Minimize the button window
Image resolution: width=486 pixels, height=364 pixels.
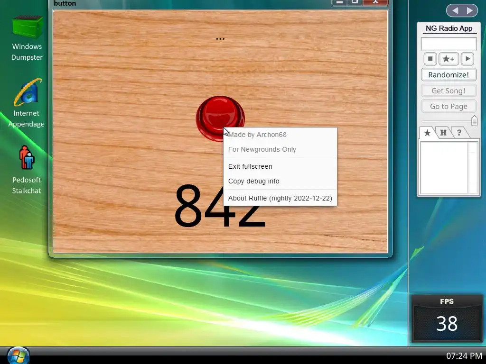coord(340,2)
